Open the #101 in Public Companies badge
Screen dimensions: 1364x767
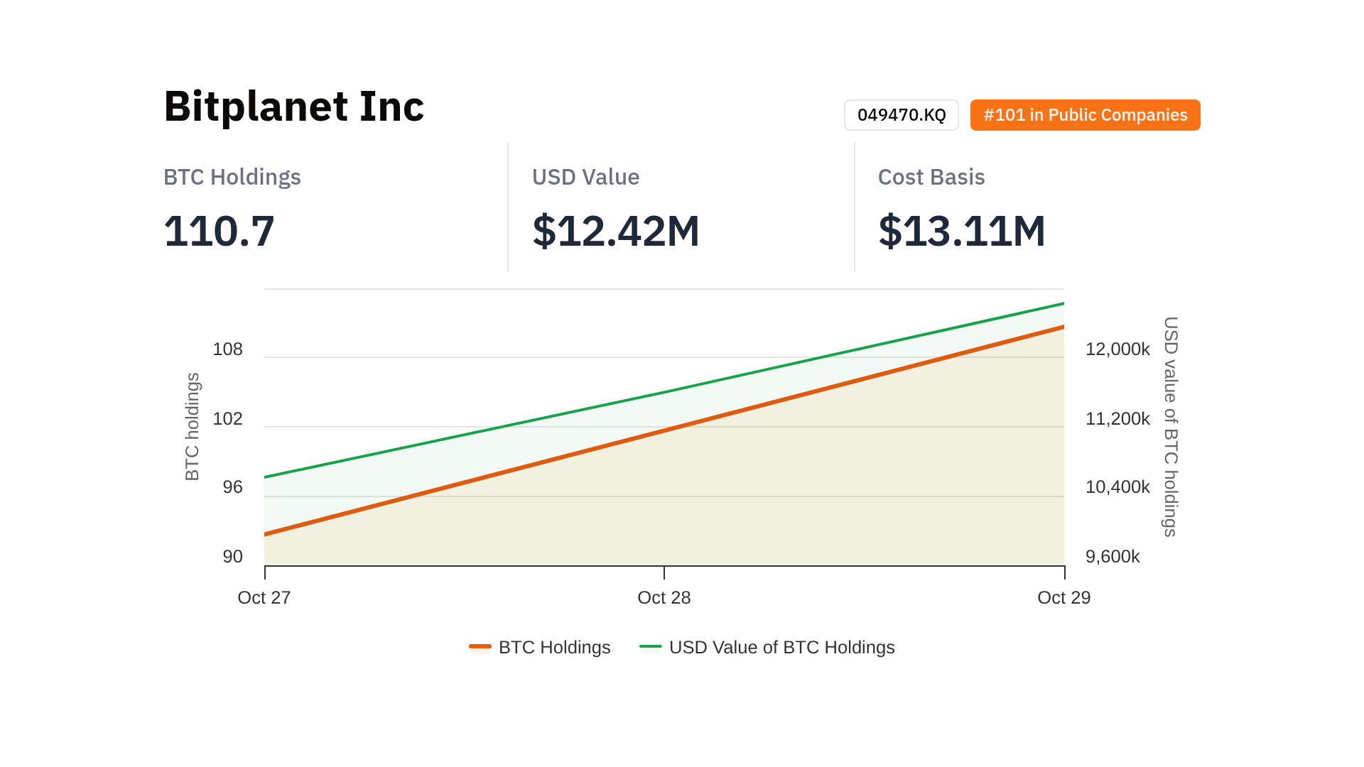(x=1085, y=115)
